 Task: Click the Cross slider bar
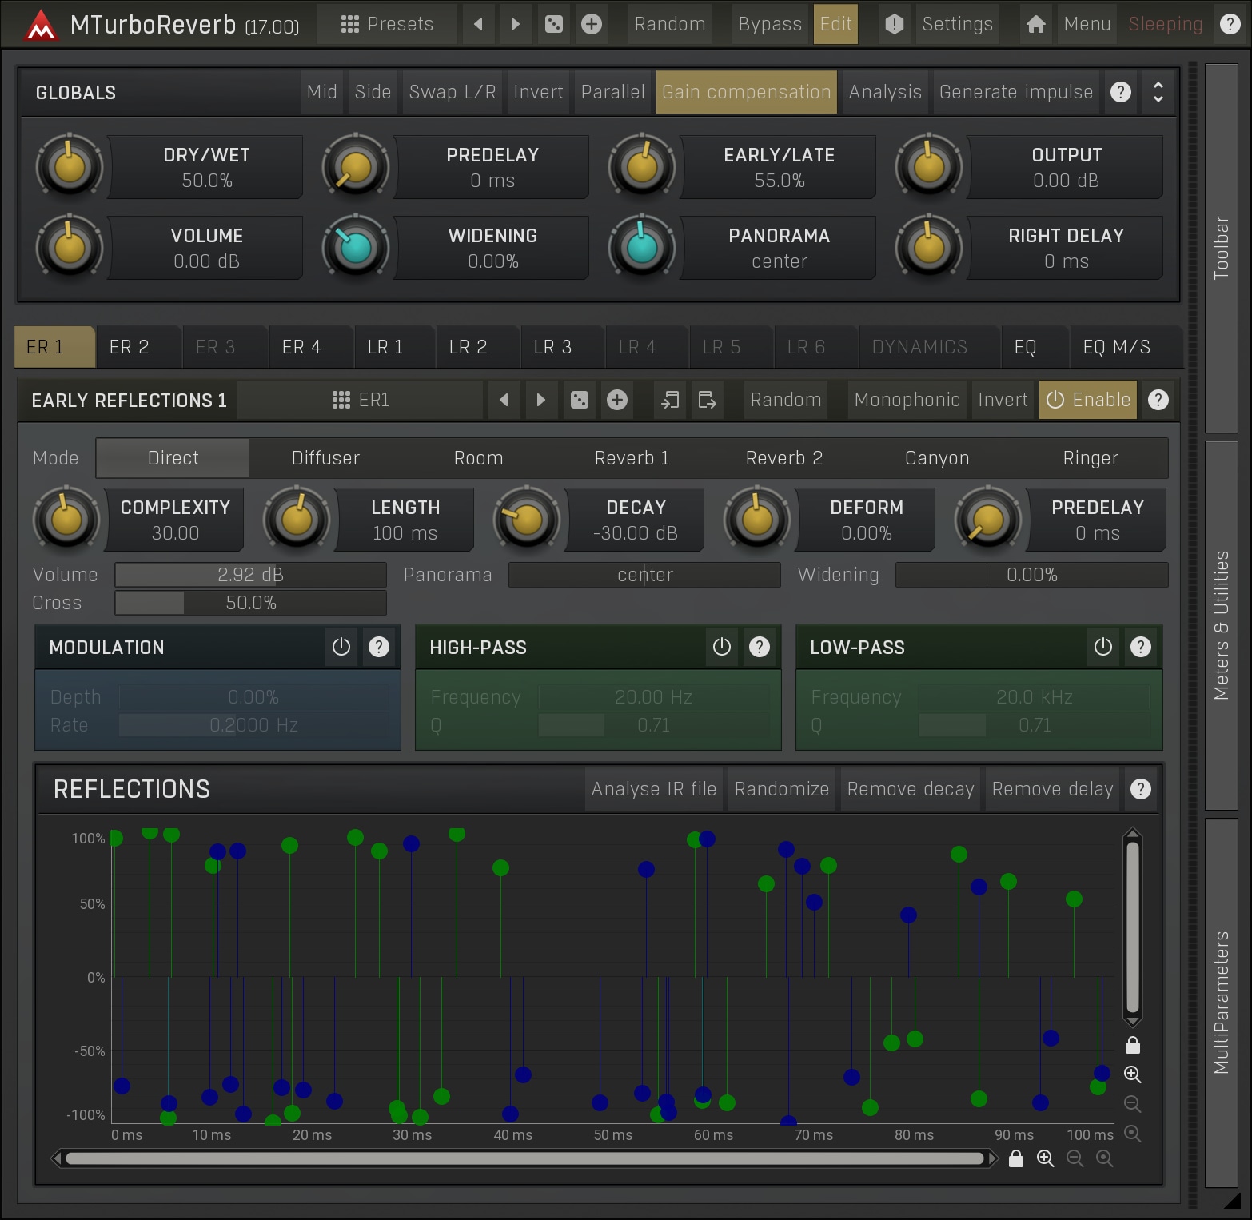(250, 603)
